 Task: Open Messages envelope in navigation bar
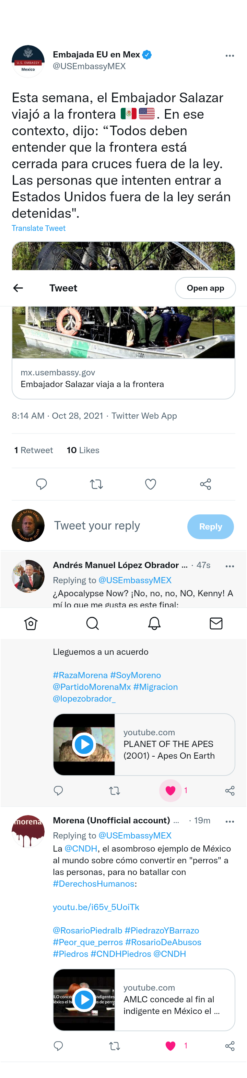point(216,623)
